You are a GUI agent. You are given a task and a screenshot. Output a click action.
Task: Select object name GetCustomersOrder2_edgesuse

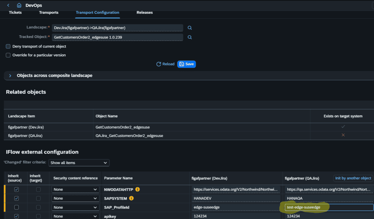pos(123,127)
